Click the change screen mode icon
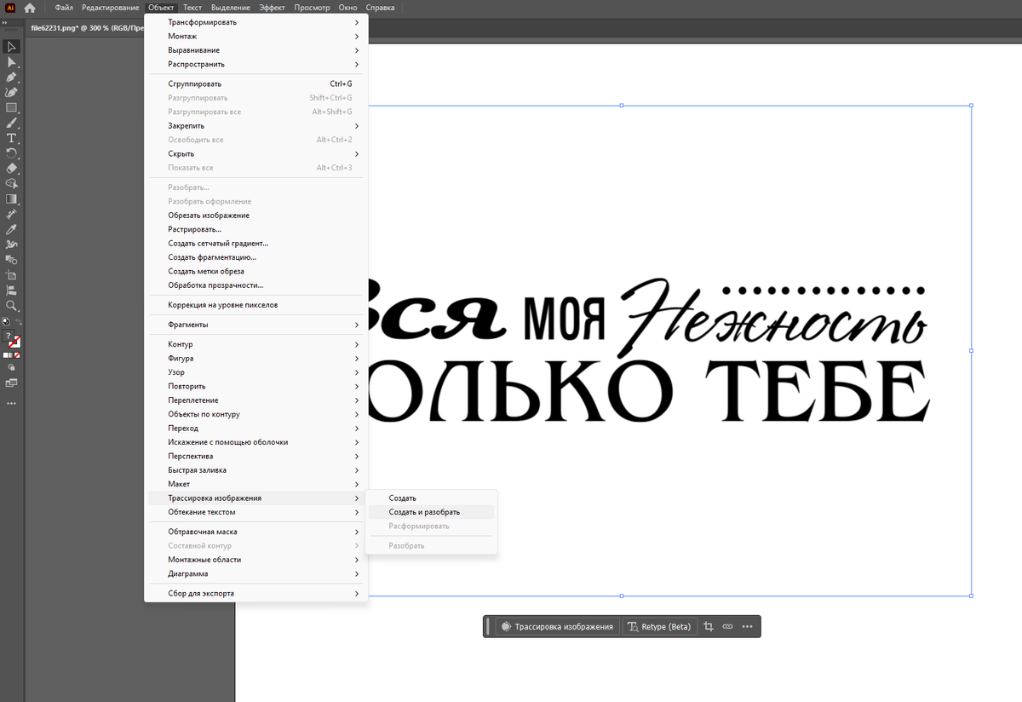1022x702 pixels. pos(11,383)
